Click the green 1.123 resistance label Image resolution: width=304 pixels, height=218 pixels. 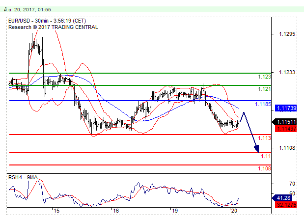(x=264, y=77)
